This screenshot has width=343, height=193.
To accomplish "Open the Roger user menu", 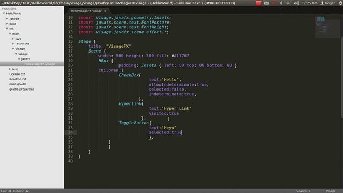I will click(x=327, y=3).
